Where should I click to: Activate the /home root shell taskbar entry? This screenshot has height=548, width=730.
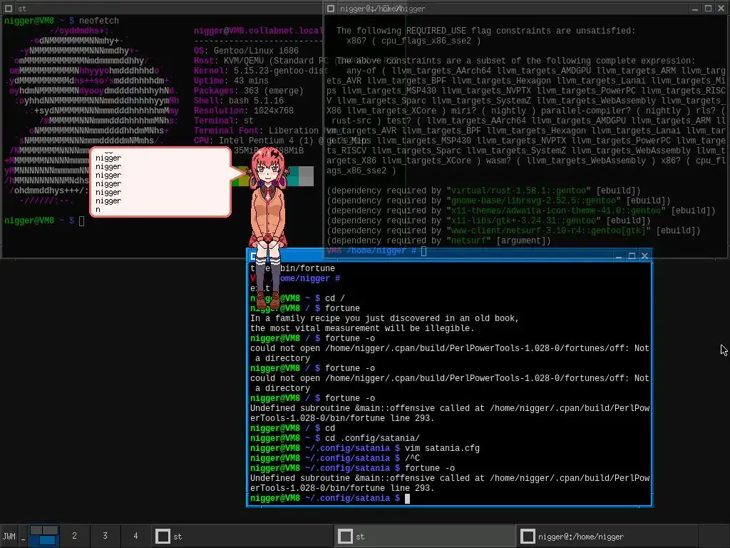[608, 537]
